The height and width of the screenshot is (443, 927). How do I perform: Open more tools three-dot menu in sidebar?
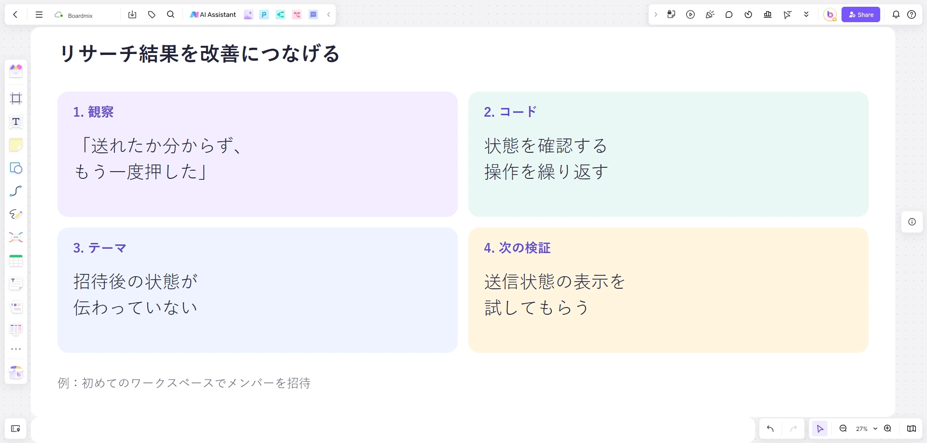pos(16,349)
